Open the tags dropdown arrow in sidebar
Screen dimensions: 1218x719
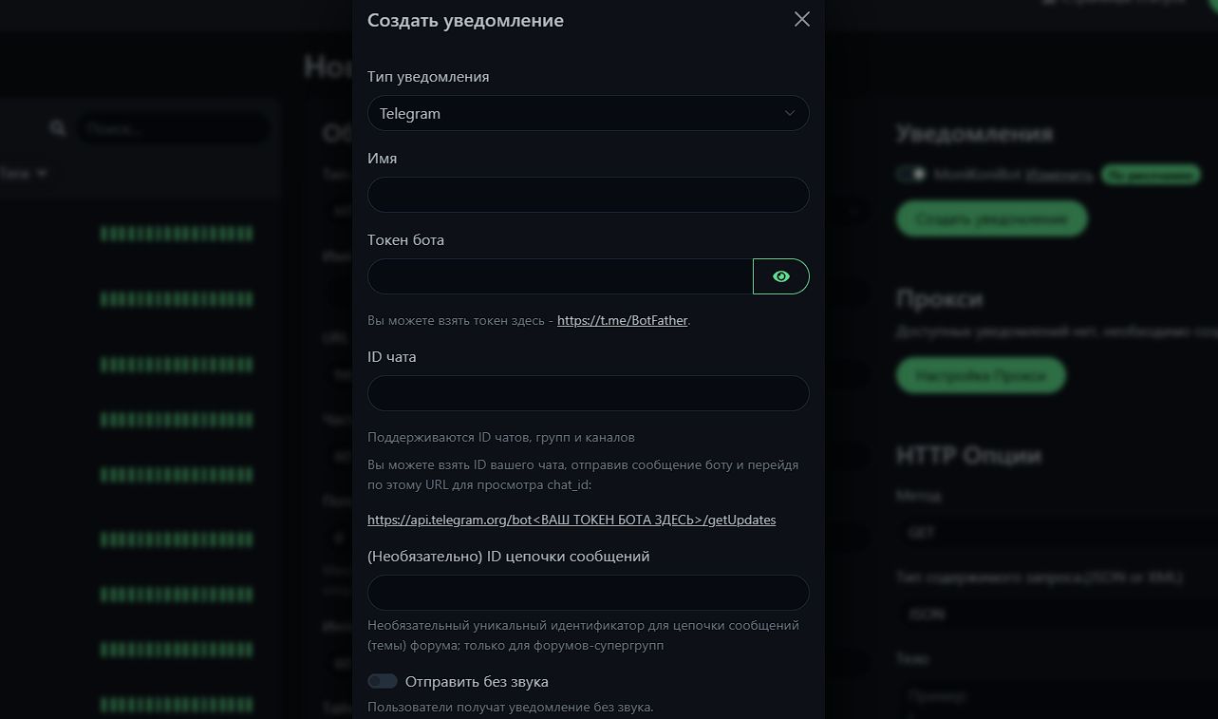(x=42, y=174)
